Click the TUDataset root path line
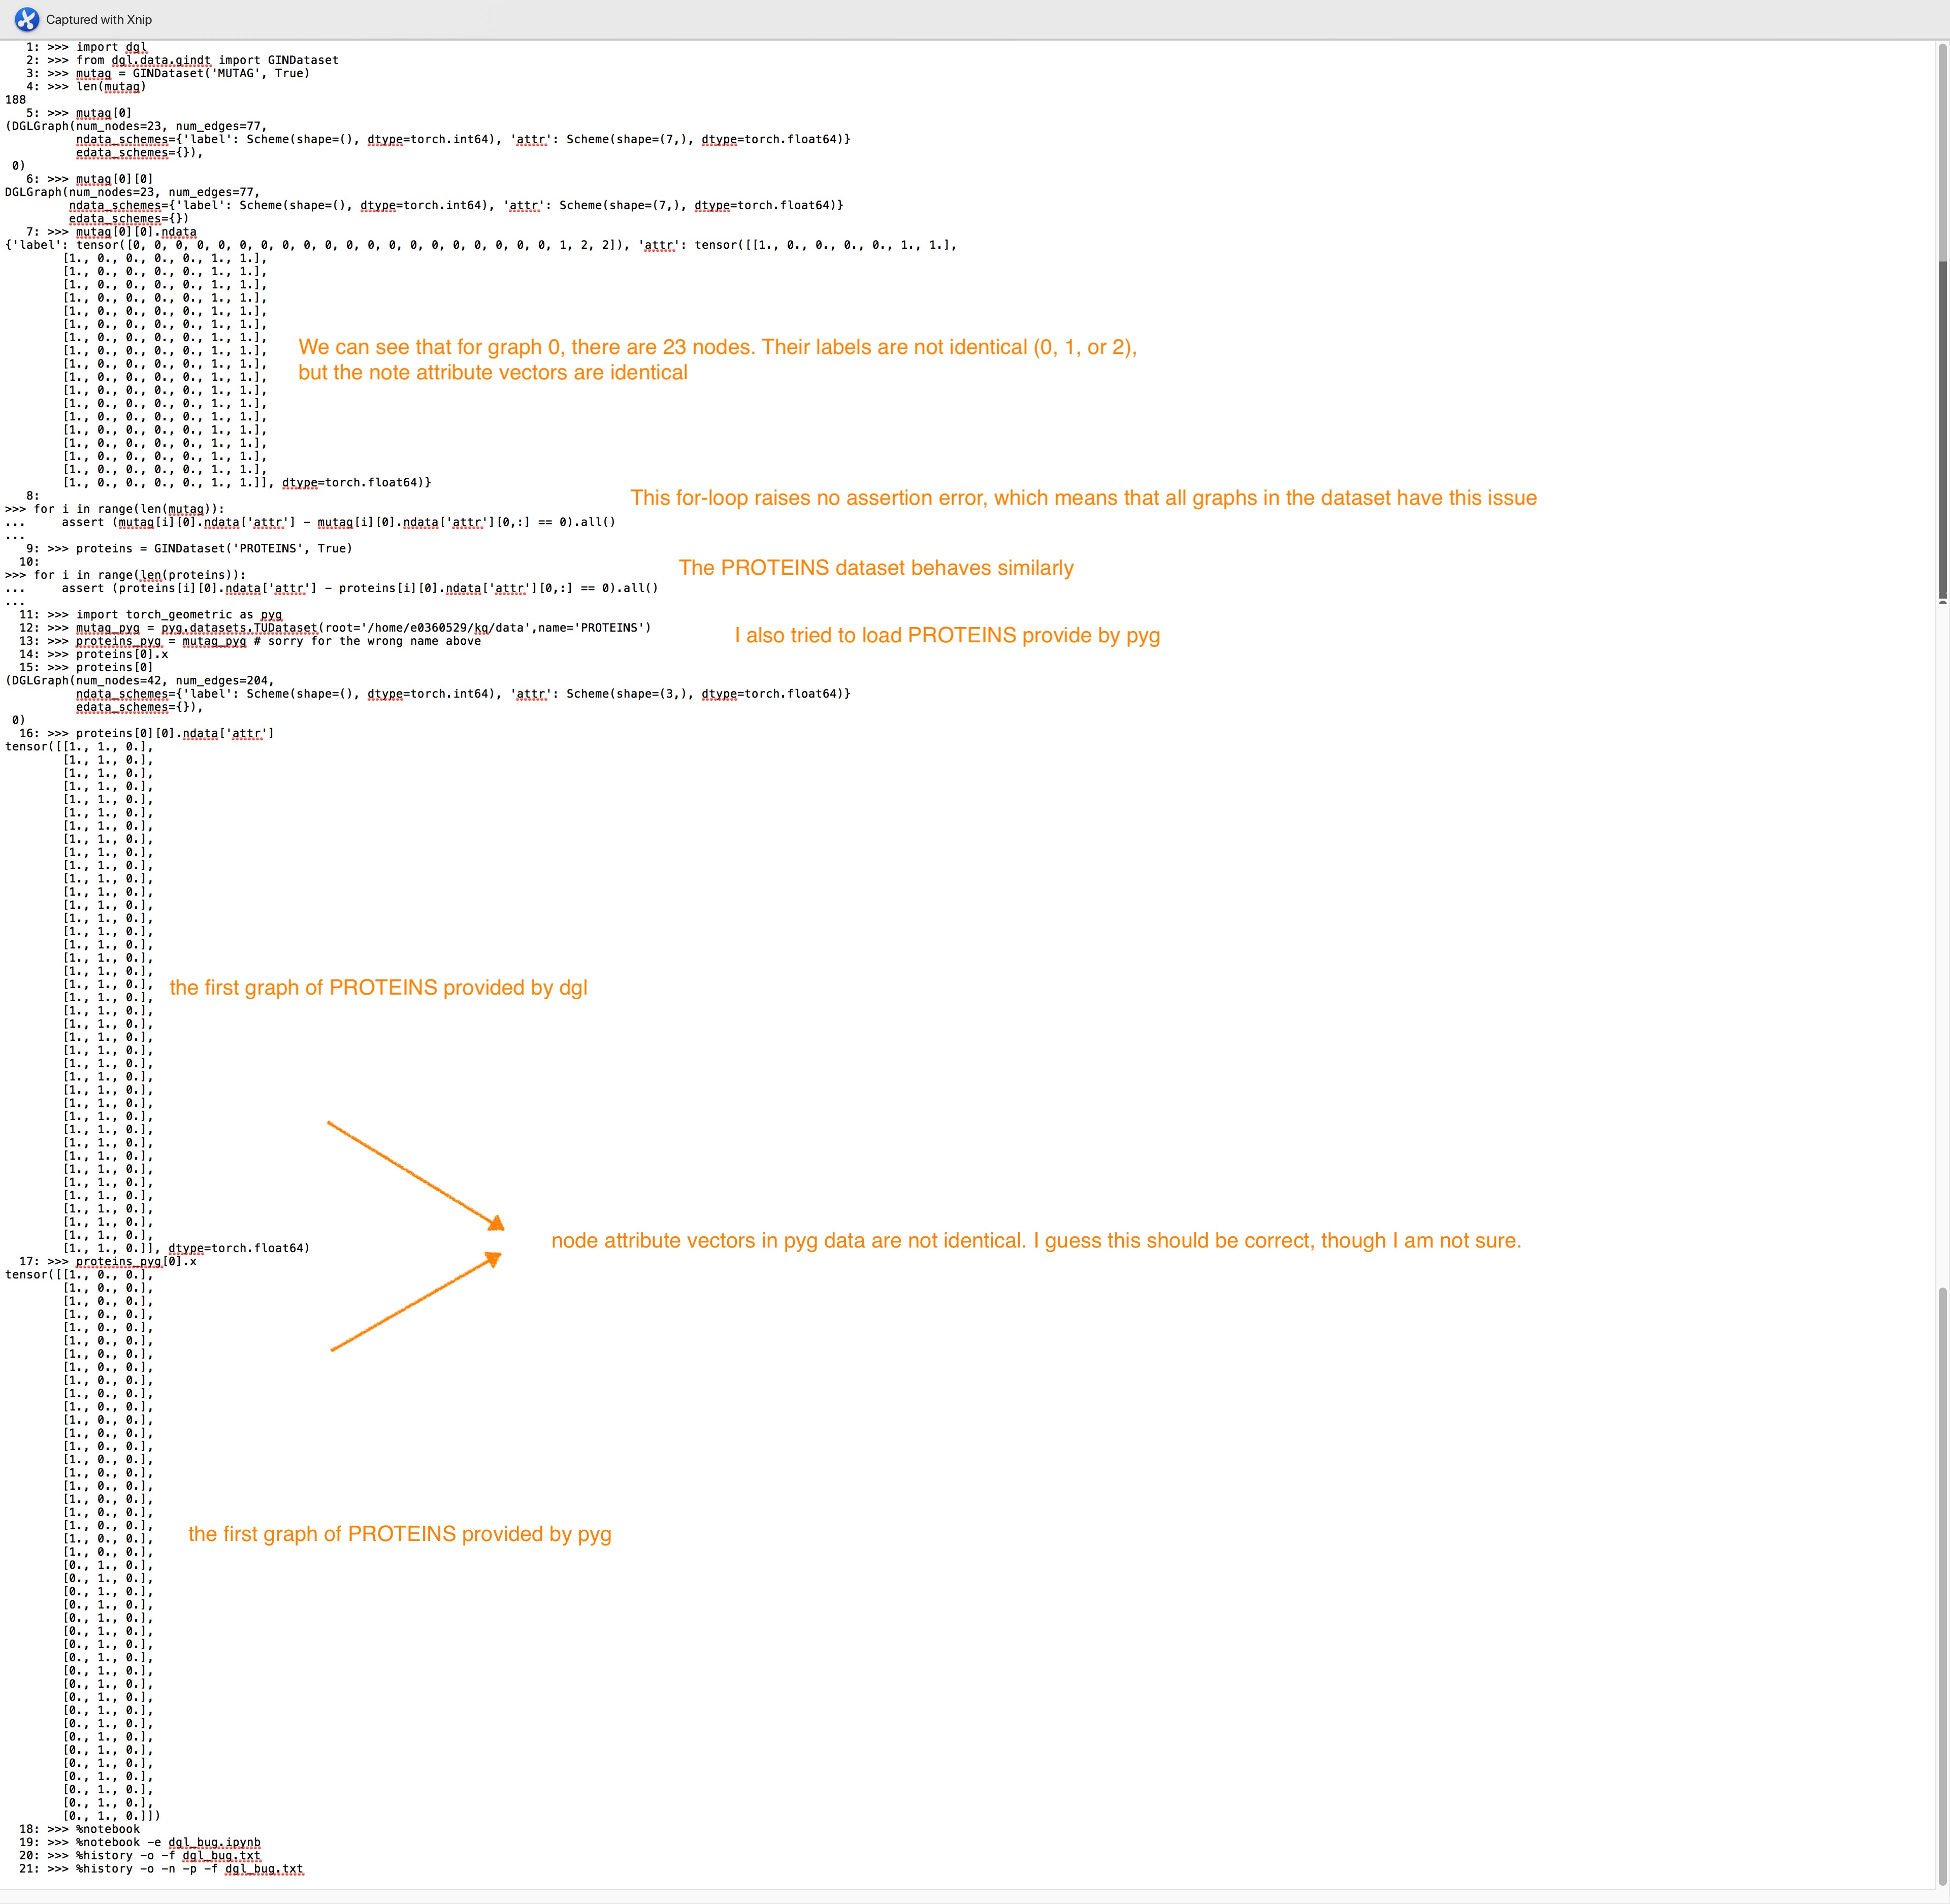The width and height of the screenshot is (1950, 1904). 362,628
